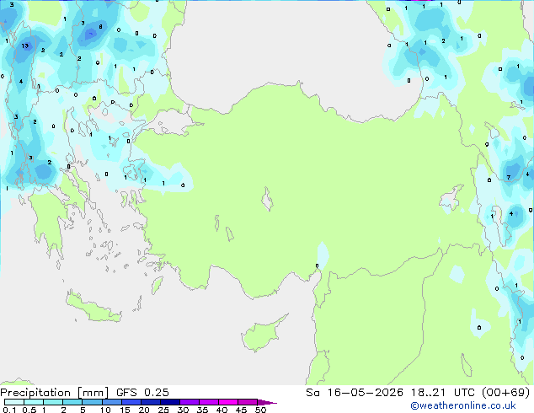Screen dimensions: 534x413
Task: Click the '25' legend scale label
Action: tap(163, 410)
